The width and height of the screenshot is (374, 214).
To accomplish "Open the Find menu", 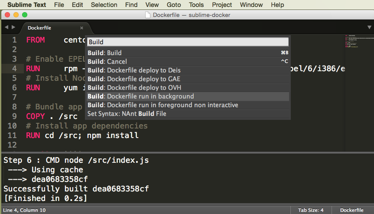I will 131,5.
